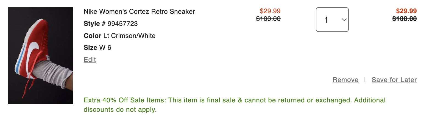Image resolution: width=429 pixels, height=120 pixels.
Task: Click the unit sale price $29.99
Action: pyautogui.click(x=270, y=11)
